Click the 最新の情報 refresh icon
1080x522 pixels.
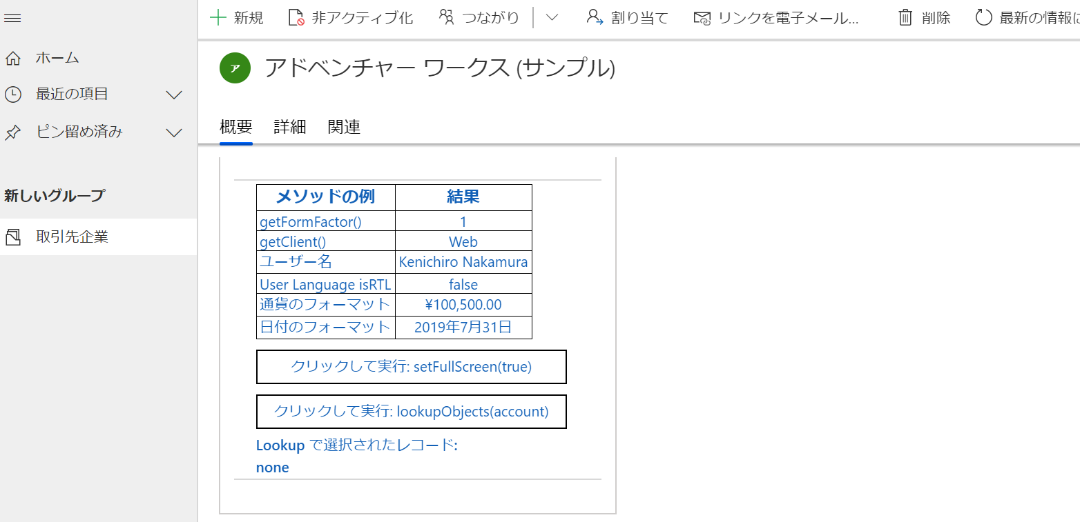(x=983, y=18)
